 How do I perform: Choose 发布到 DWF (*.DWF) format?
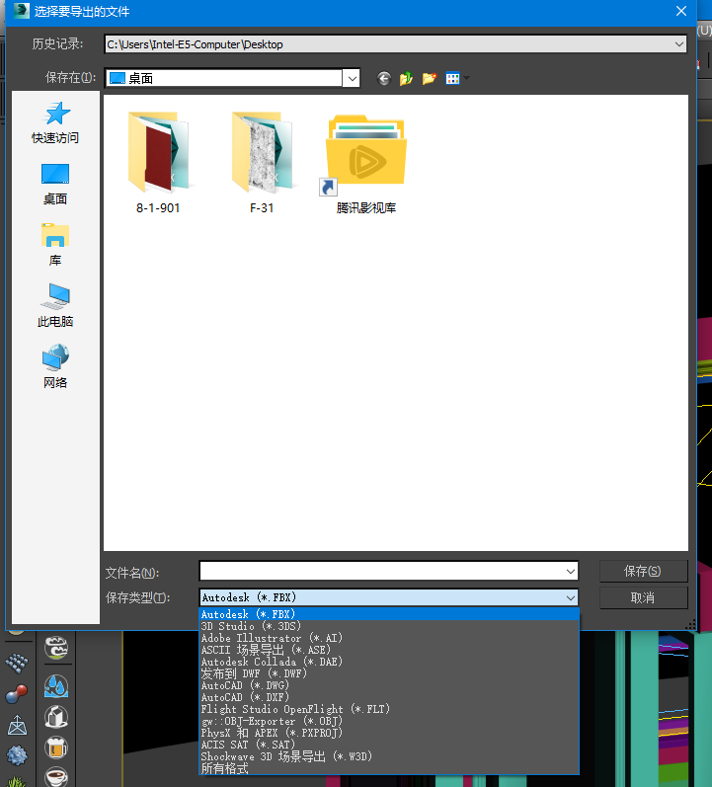click(389, 673)
